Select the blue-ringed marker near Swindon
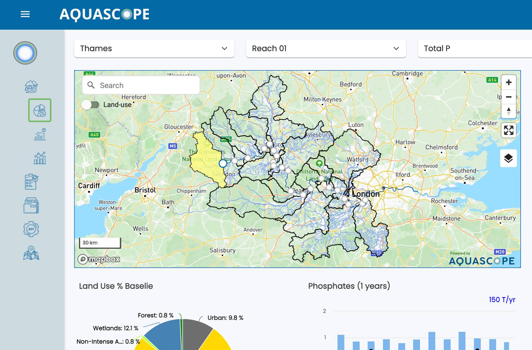 click(x=223, y=163)
